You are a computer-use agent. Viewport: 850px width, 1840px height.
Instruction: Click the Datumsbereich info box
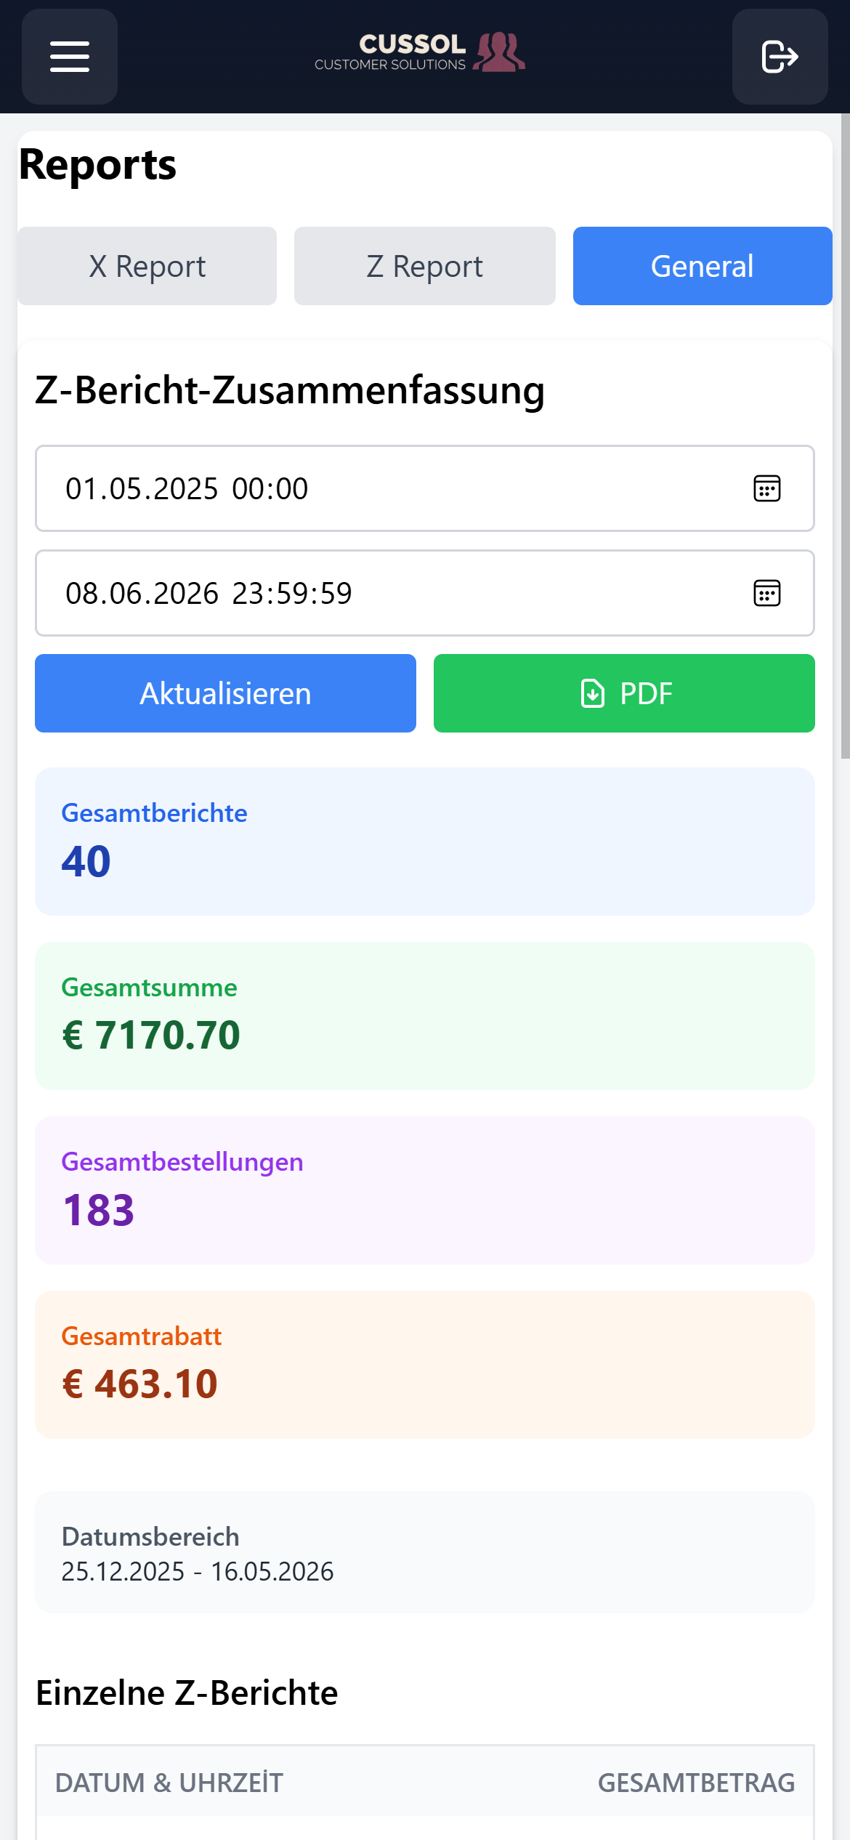425,1553
